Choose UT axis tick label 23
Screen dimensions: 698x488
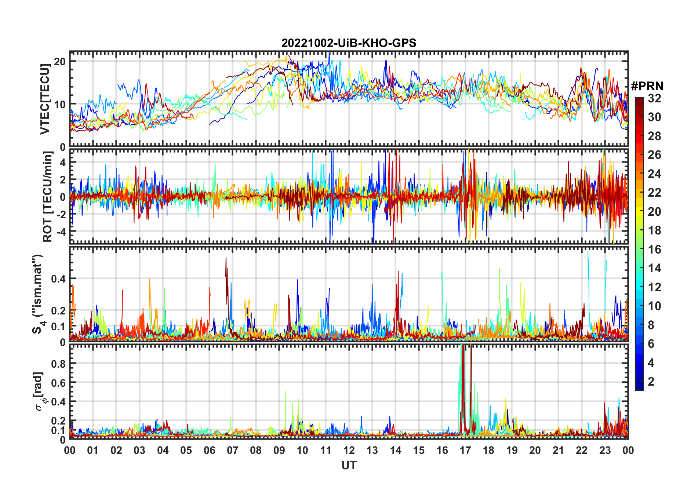click(605, 450)
